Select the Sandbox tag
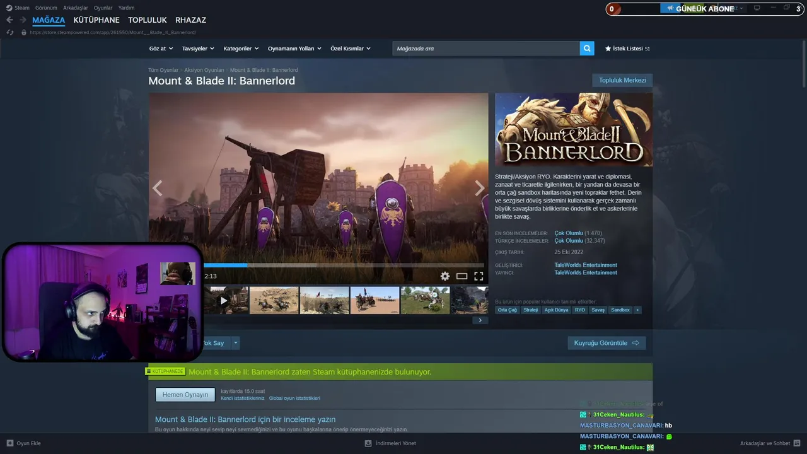This screenshot has width=807, height=454. [620, 310]
